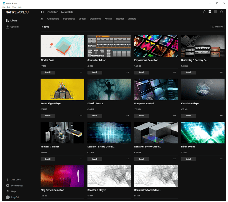Filter by Kontakt category

click(108, 19)
